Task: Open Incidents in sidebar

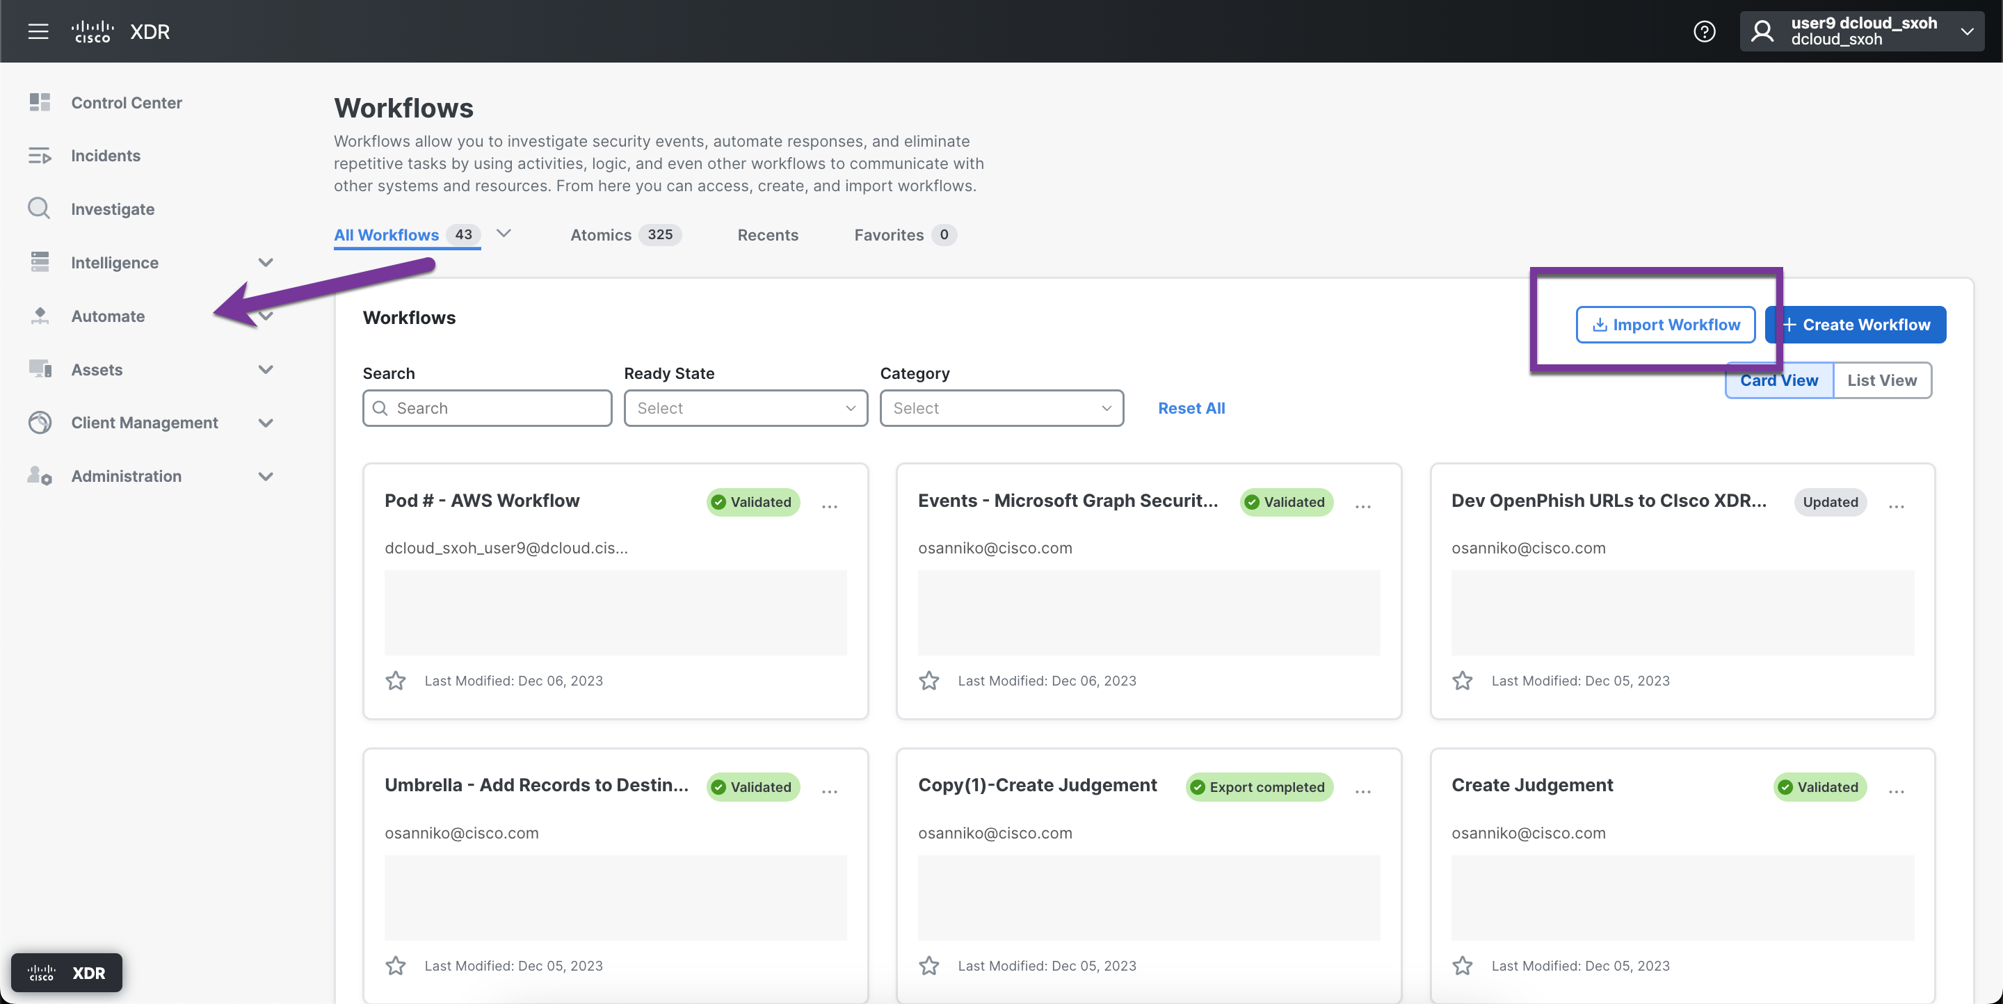Action: click(106, 156)
